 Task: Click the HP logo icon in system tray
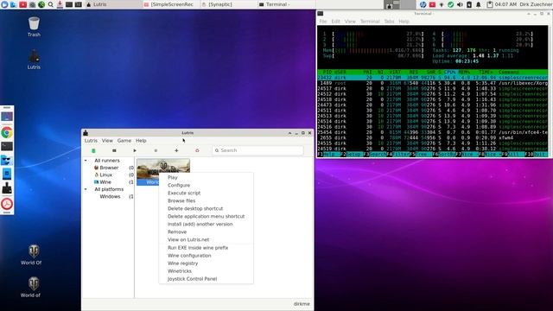423,4
